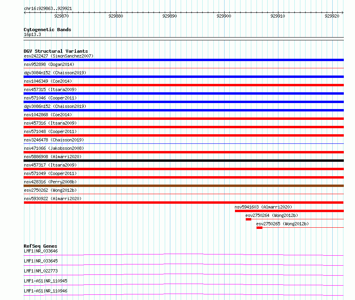Image resolution: width=355 pixels, height=300 pixels.
Task: Click the nsv428316 (Perry2008b) label
Action: coord(50,182)
